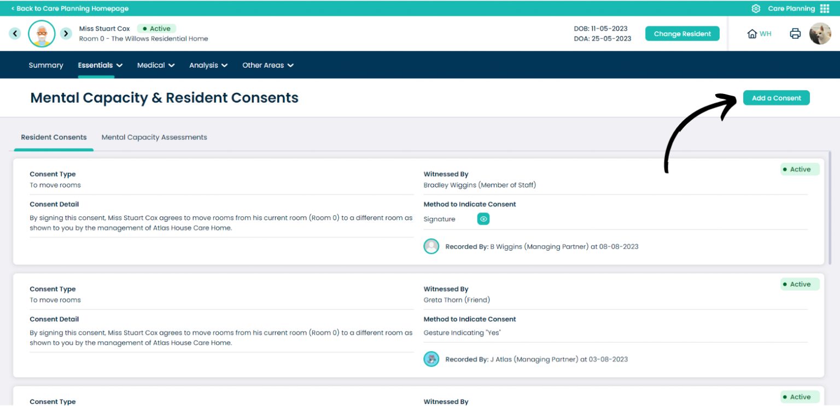Print this page using the printer icon
840x406 pixels.
(x=795, y=33)
